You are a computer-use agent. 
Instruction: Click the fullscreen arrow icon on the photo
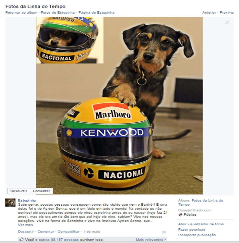click(x=227, y=23)
